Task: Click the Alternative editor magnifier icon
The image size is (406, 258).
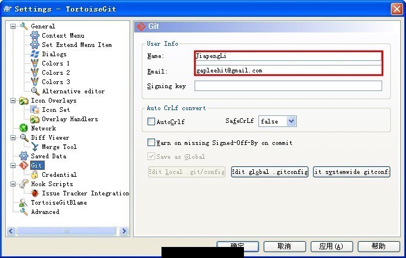Action: 35,91
